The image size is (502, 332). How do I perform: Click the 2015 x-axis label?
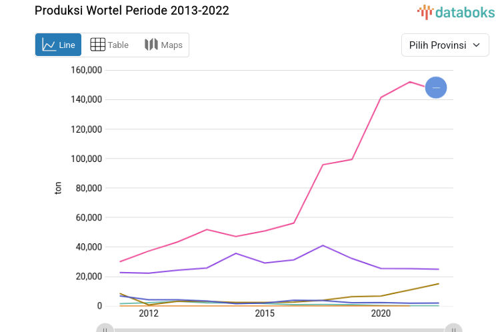click(x=265, y=313)
